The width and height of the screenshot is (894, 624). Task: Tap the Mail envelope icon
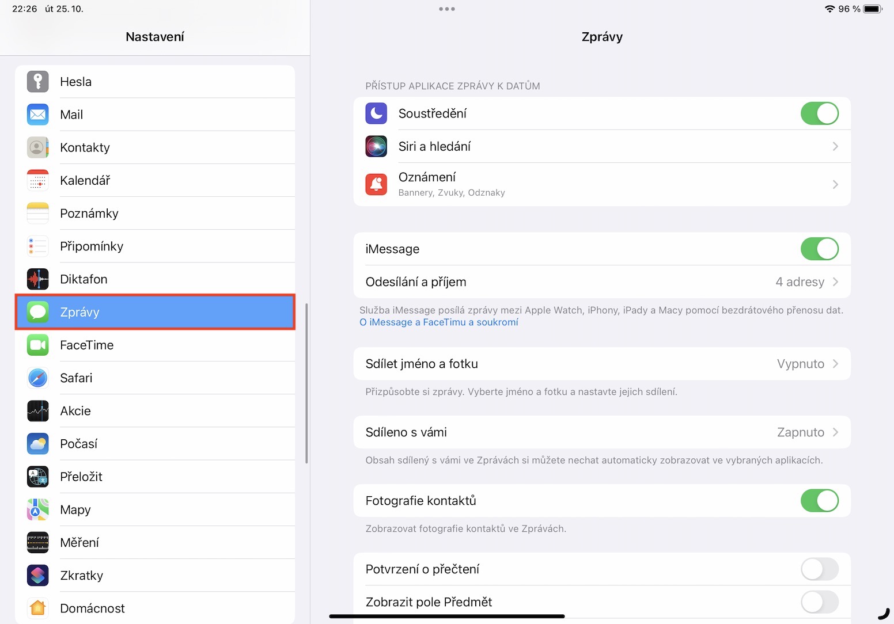38,115
